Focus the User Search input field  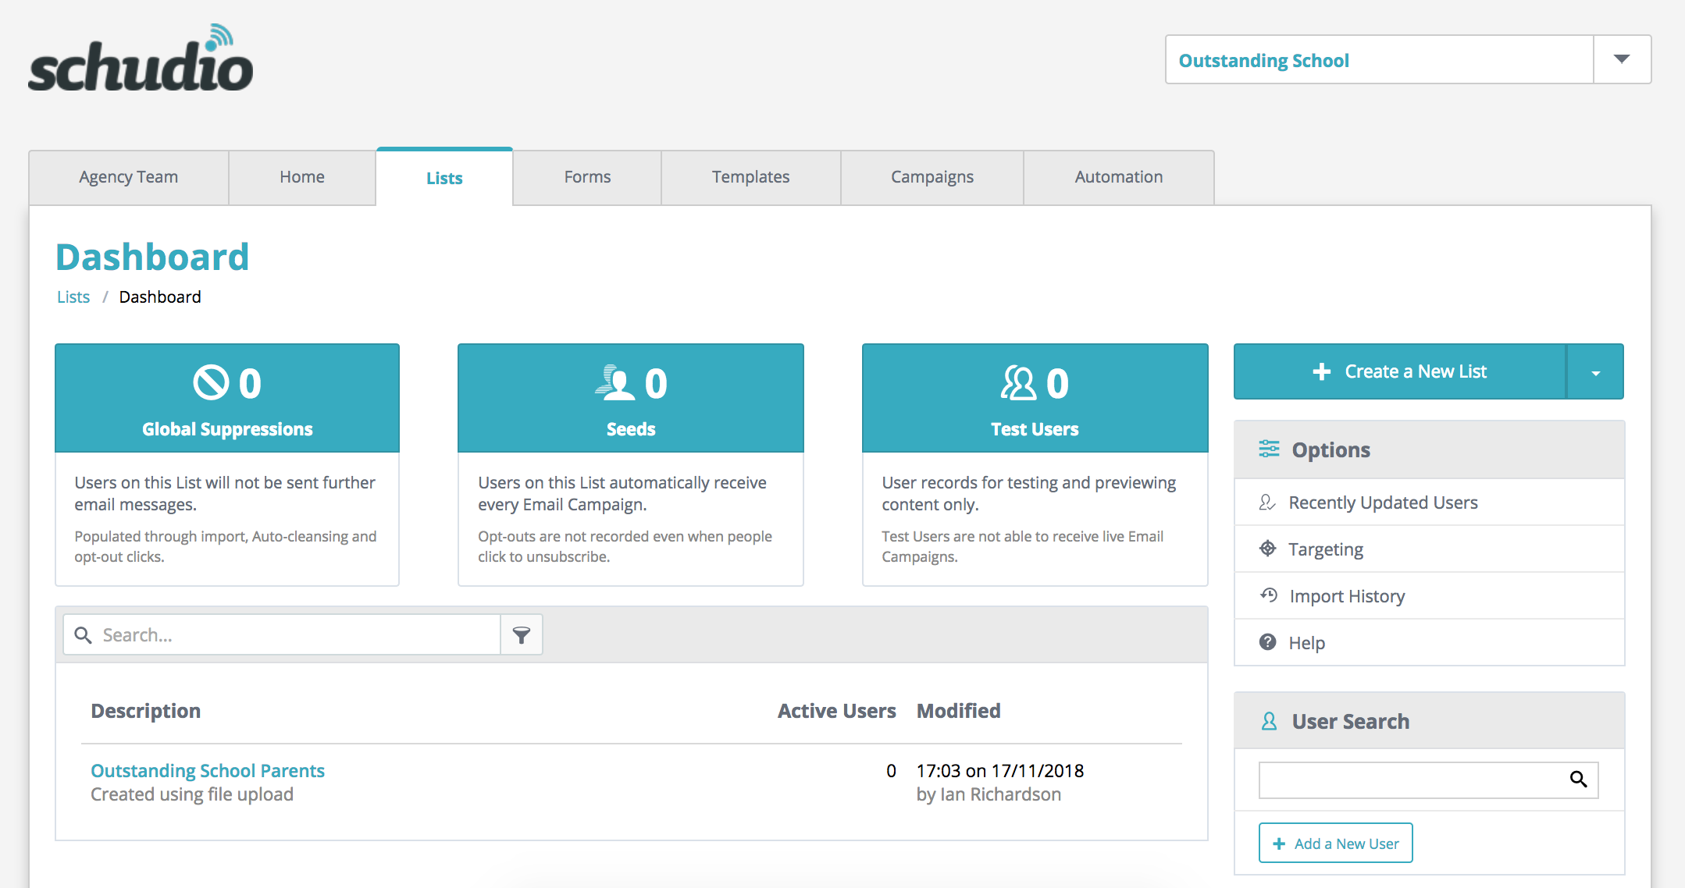tap(1428, 780)
